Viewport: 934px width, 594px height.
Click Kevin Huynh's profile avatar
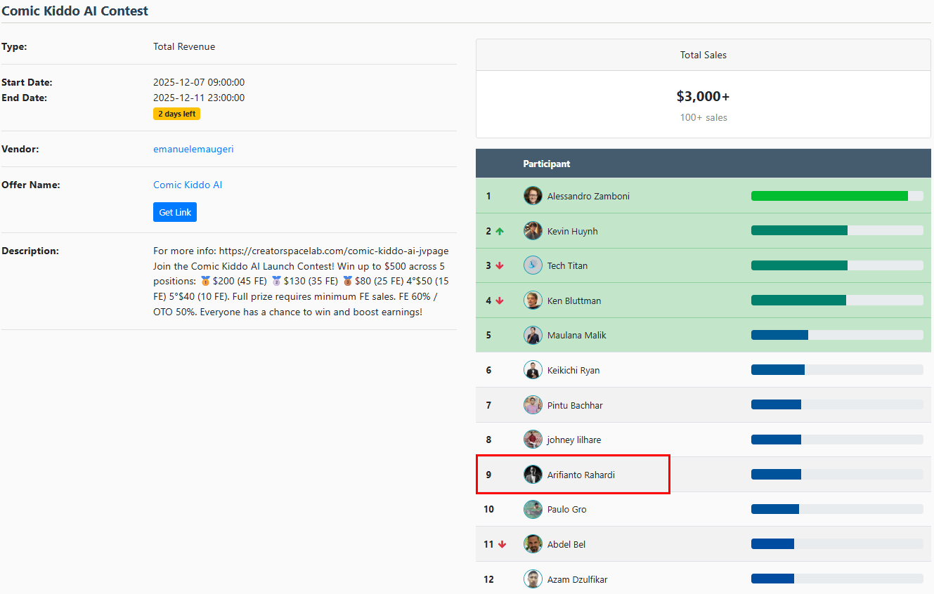coord(533,231)
